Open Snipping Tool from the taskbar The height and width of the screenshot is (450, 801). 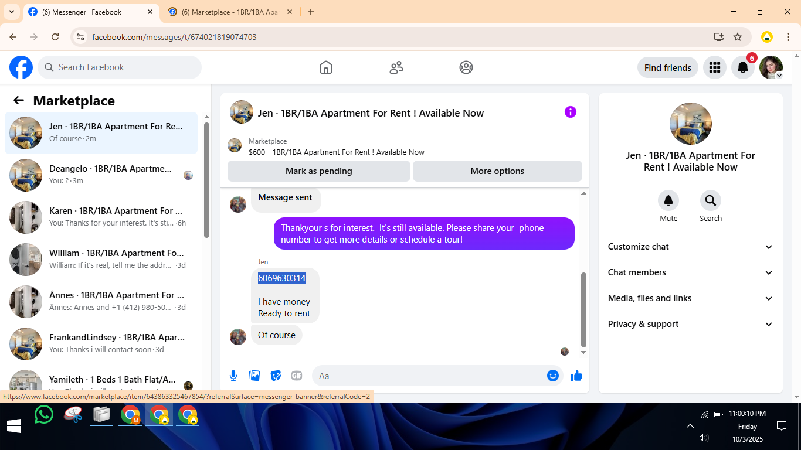[x=73, y=415]
